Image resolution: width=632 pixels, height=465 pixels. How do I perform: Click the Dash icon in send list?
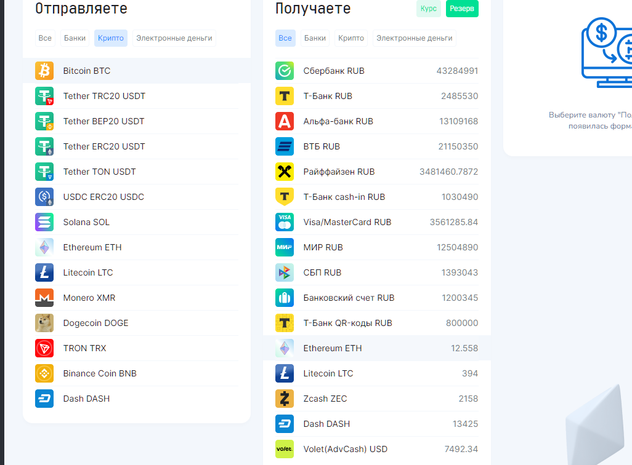(x=44, y=399)
